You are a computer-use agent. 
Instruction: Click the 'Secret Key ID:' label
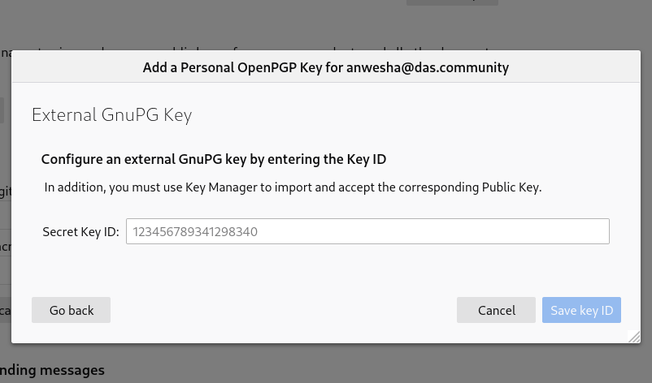(x=80, y=231)
